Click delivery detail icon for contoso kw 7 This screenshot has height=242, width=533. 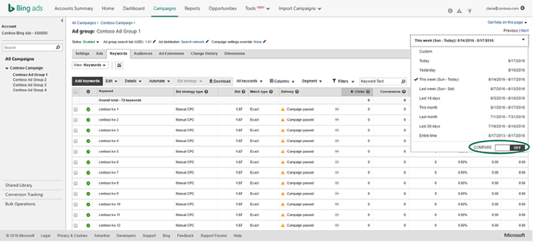pyautogui.click(x=337, y=172)
